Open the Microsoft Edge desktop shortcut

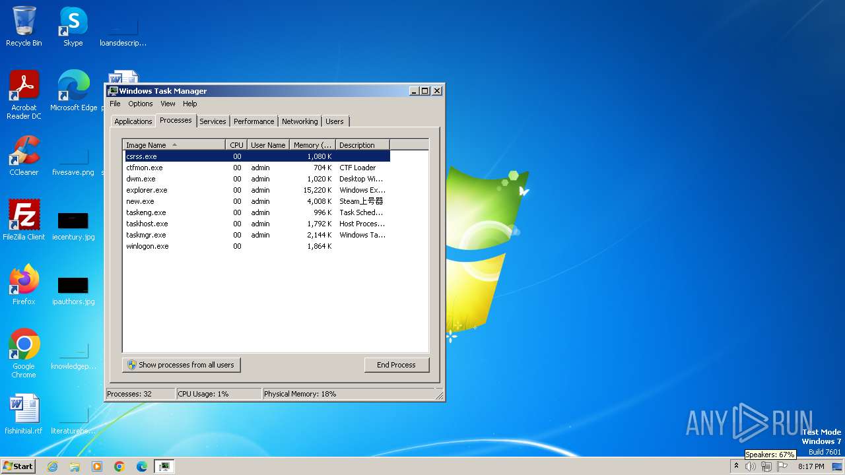click(73, 91)
